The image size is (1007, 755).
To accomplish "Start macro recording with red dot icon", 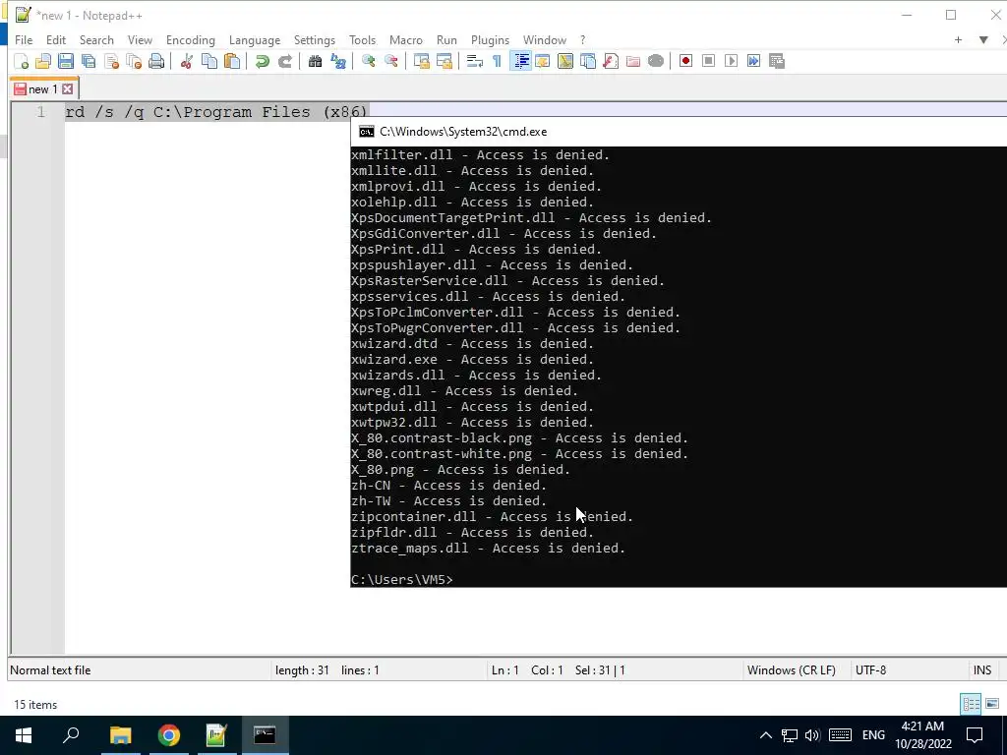I will [685, 61].
